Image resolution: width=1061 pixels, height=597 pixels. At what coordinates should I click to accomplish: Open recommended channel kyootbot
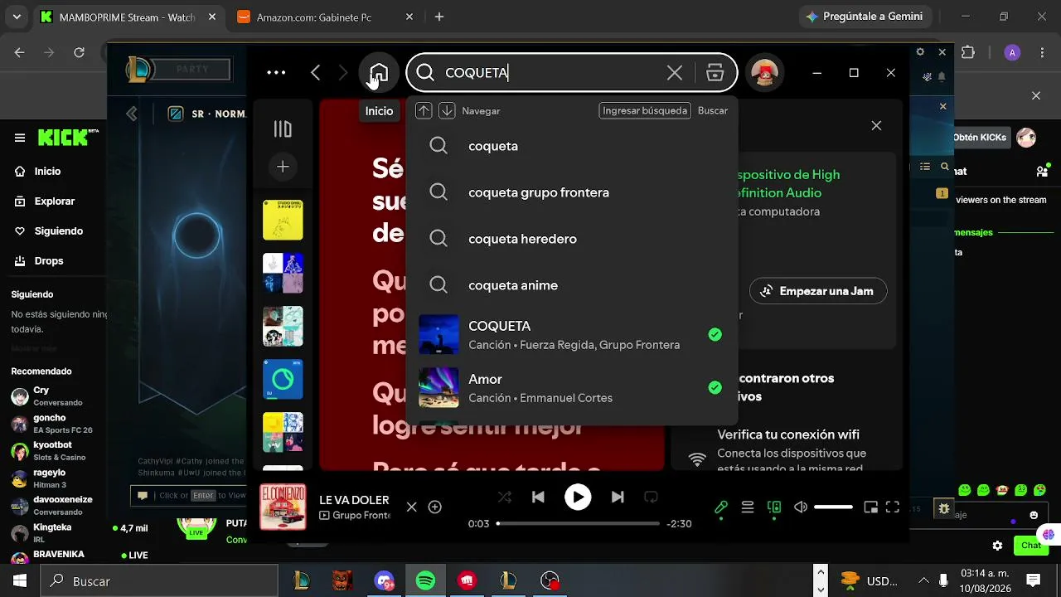tap(53, 451)
